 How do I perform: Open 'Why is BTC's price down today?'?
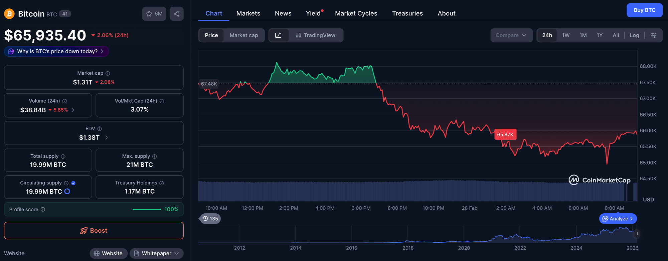tap(57, 51)
